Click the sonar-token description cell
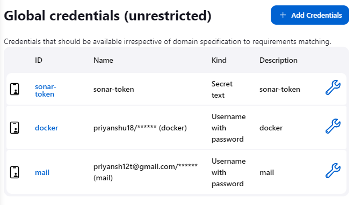 click(x=280, y=89)
